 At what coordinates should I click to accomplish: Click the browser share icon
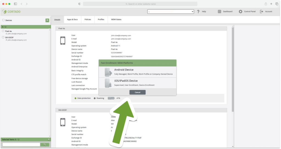click(x=266, y=4)
